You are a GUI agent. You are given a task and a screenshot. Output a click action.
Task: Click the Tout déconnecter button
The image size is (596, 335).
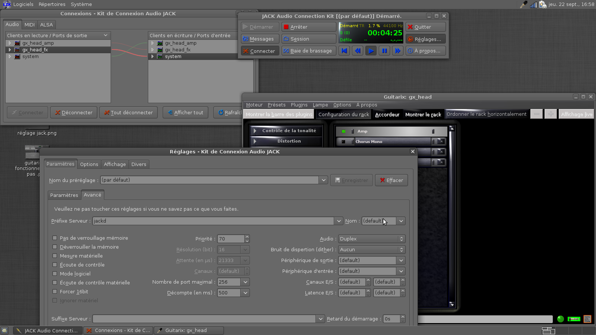click(129, 113)
